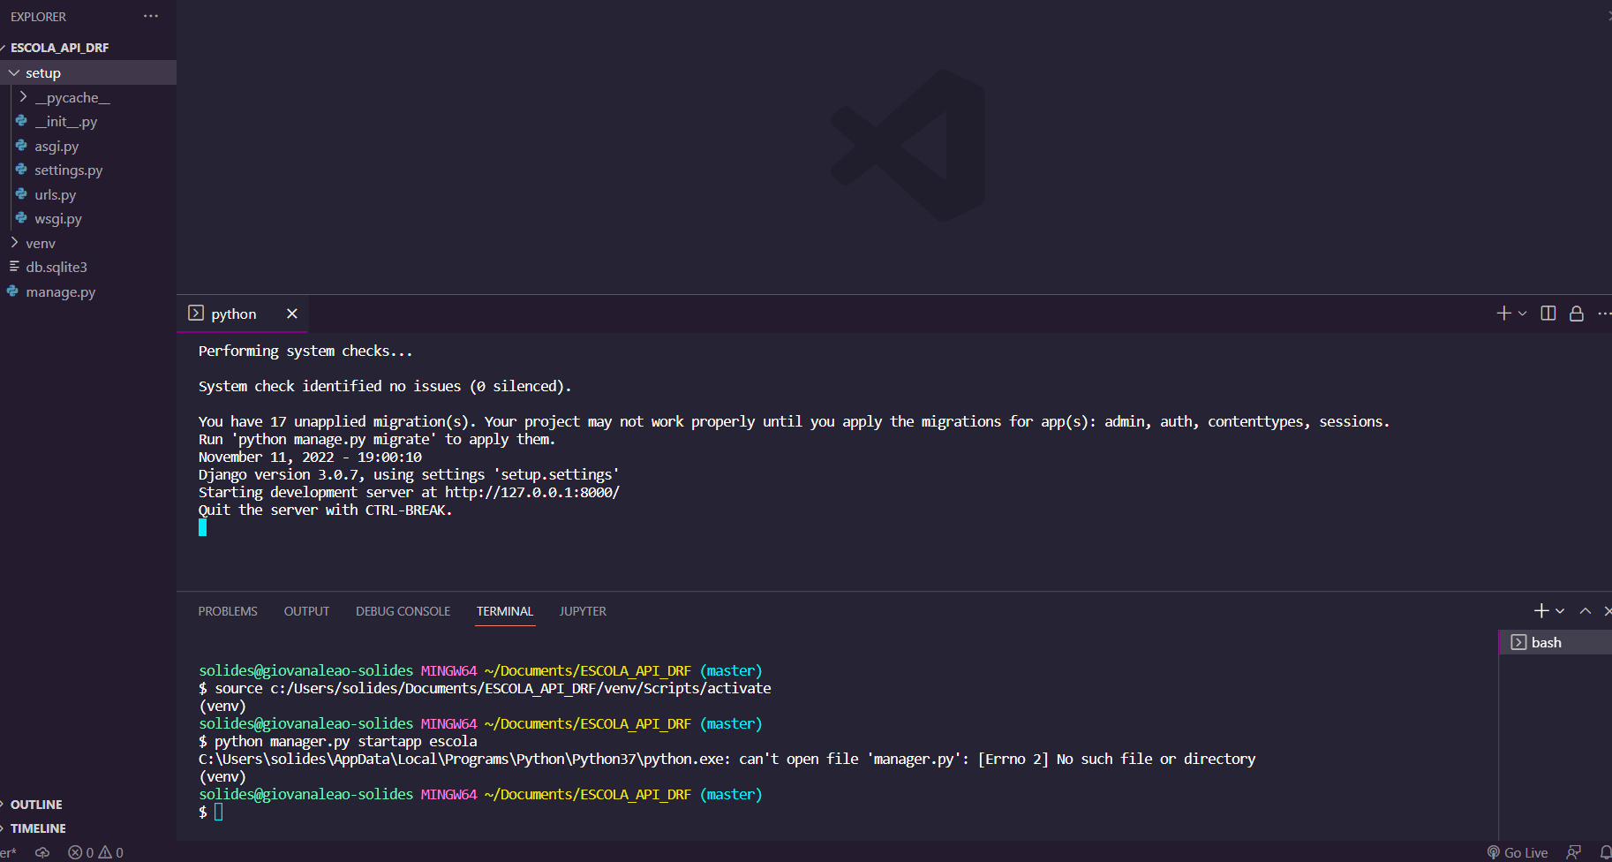Start Go Live server
Viewport: 1612px width, 862px height.
pos(1518,852)
